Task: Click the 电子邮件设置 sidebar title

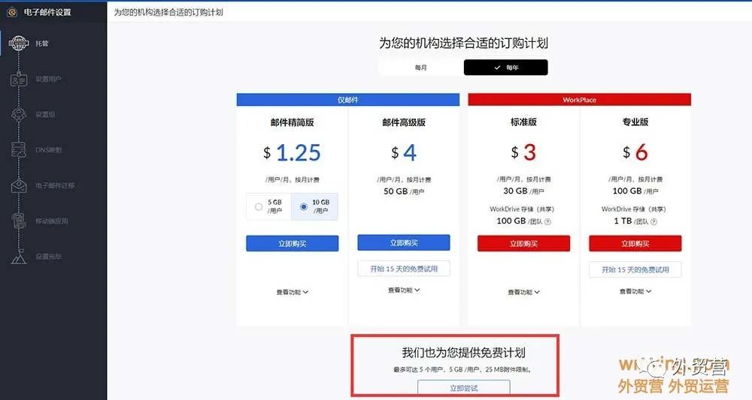Action: pos(47,13)
